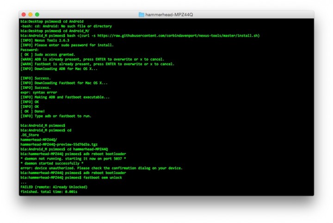
Task: Click the 'hammerhead-MPZ44Q/' directory entry
Action: click(x=39, y=140)
